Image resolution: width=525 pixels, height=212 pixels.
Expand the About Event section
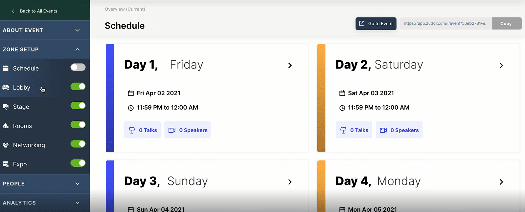78,30
